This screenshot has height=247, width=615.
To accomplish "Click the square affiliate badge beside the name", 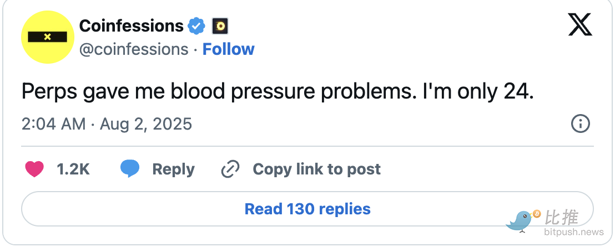I will coord(220,25).
